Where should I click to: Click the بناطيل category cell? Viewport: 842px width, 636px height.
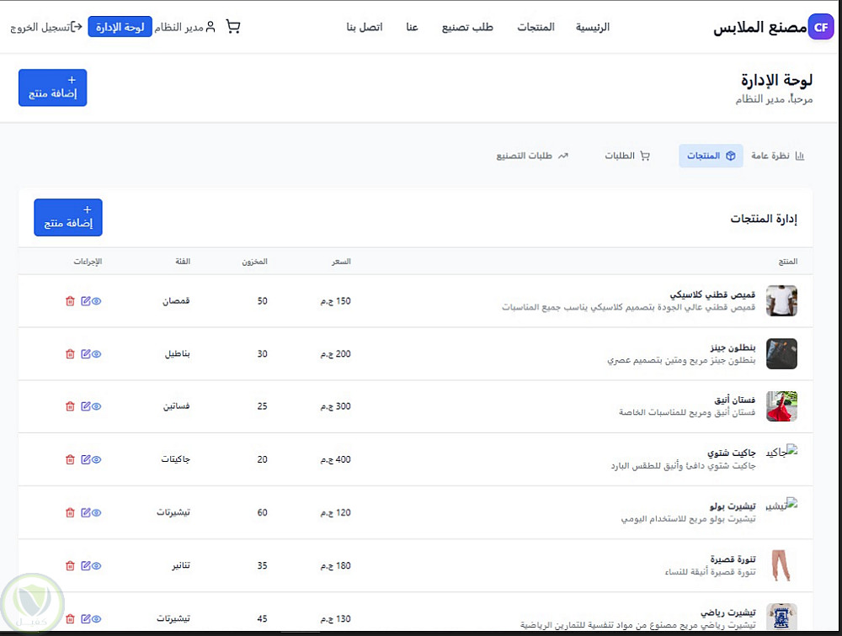[x=177, y=353]
